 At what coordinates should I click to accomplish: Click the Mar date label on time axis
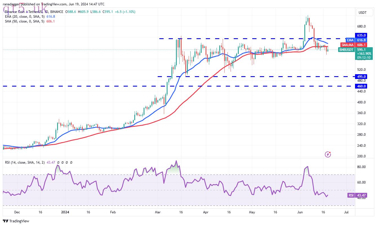point(157,213)
